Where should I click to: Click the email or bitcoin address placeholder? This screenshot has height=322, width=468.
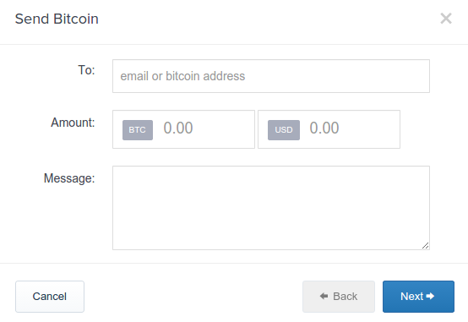(x=182, y=76)
